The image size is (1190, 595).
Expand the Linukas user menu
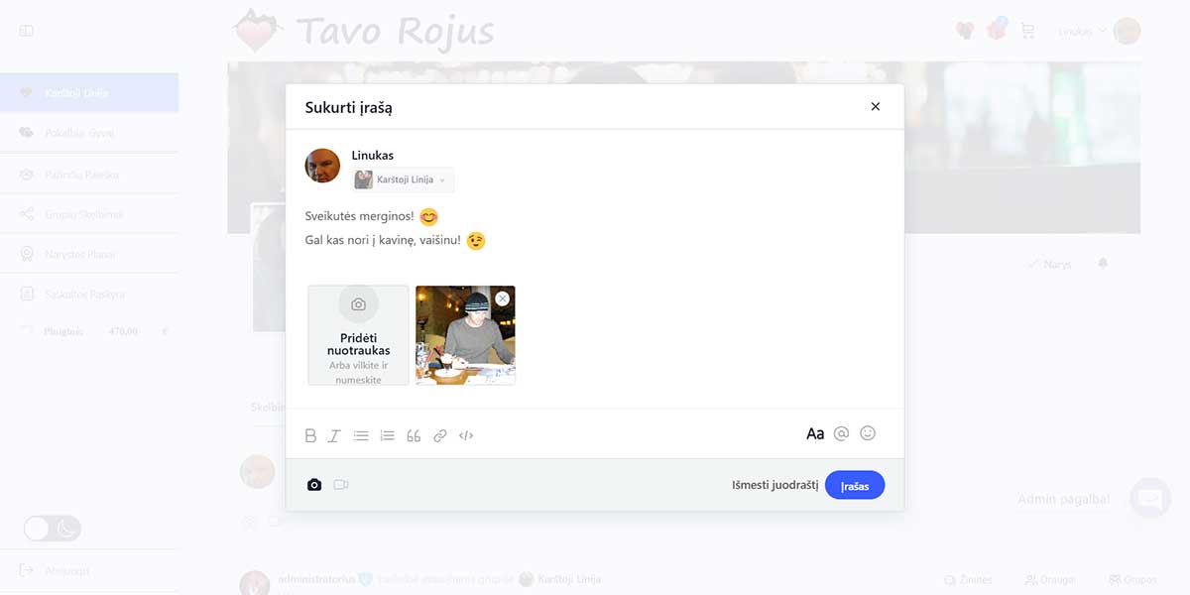1099,31
